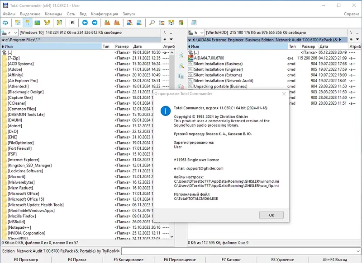The width and height of the screenshot is (362, 263).
Task: Click the notepad icon at toolbar end
Action: [x=194, y=23]
